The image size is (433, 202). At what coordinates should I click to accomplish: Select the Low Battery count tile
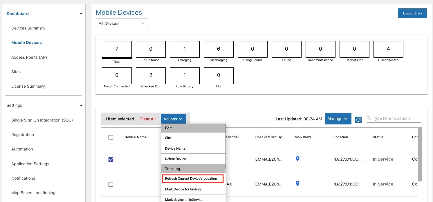tap(185, 75)
